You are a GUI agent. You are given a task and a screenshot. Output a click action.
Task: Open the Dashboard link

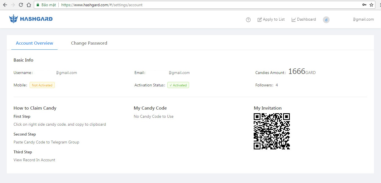click(x=304, y=19)
